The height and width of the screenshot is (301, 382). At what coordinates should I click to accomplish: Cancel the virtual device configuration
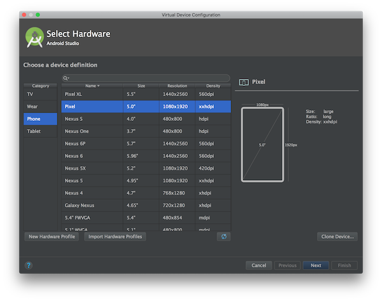click(x=258, y=265)
